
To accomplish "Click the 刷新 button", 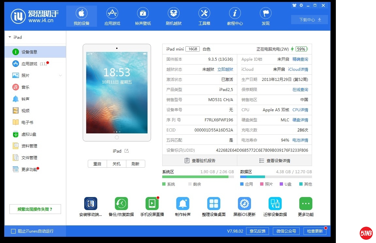I will [x=135, y=164].
